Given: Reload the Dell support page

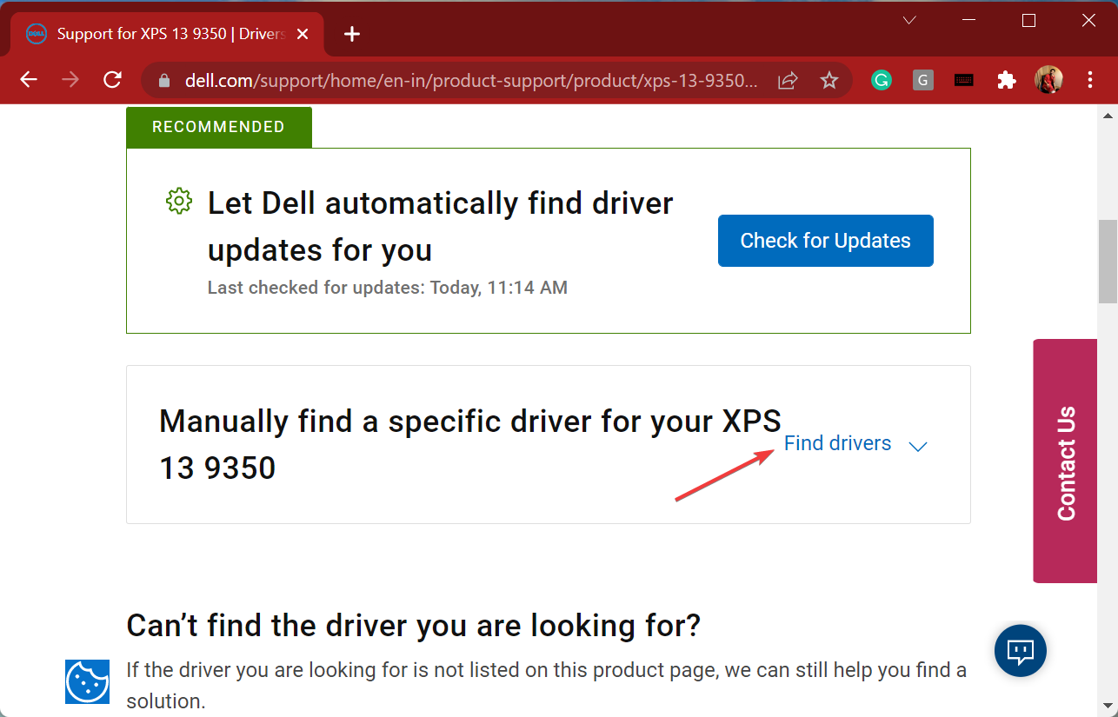Looking at the screenshot, I should (x=112, y=80).
